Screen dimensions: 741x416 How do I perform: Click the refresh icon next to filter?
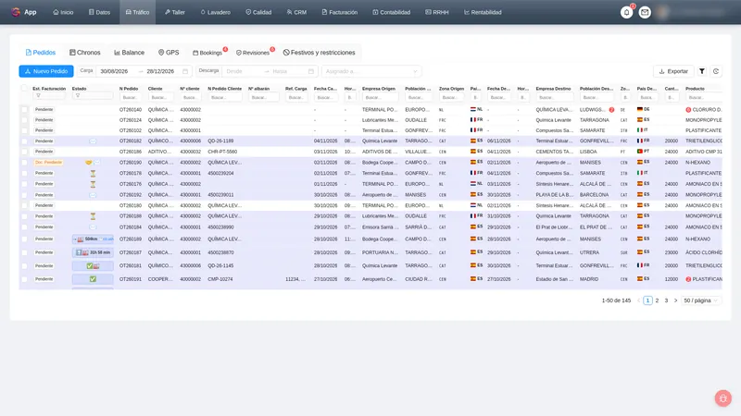pos(716,71)
